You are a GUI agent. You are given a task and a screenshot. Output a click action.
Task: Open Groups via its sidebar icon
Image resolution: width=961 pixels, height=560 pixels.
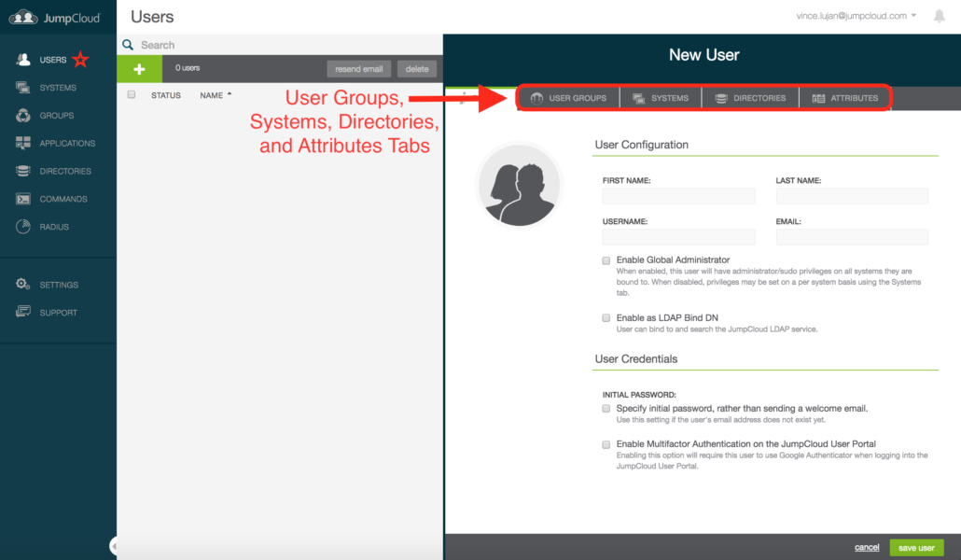point(23,116)
